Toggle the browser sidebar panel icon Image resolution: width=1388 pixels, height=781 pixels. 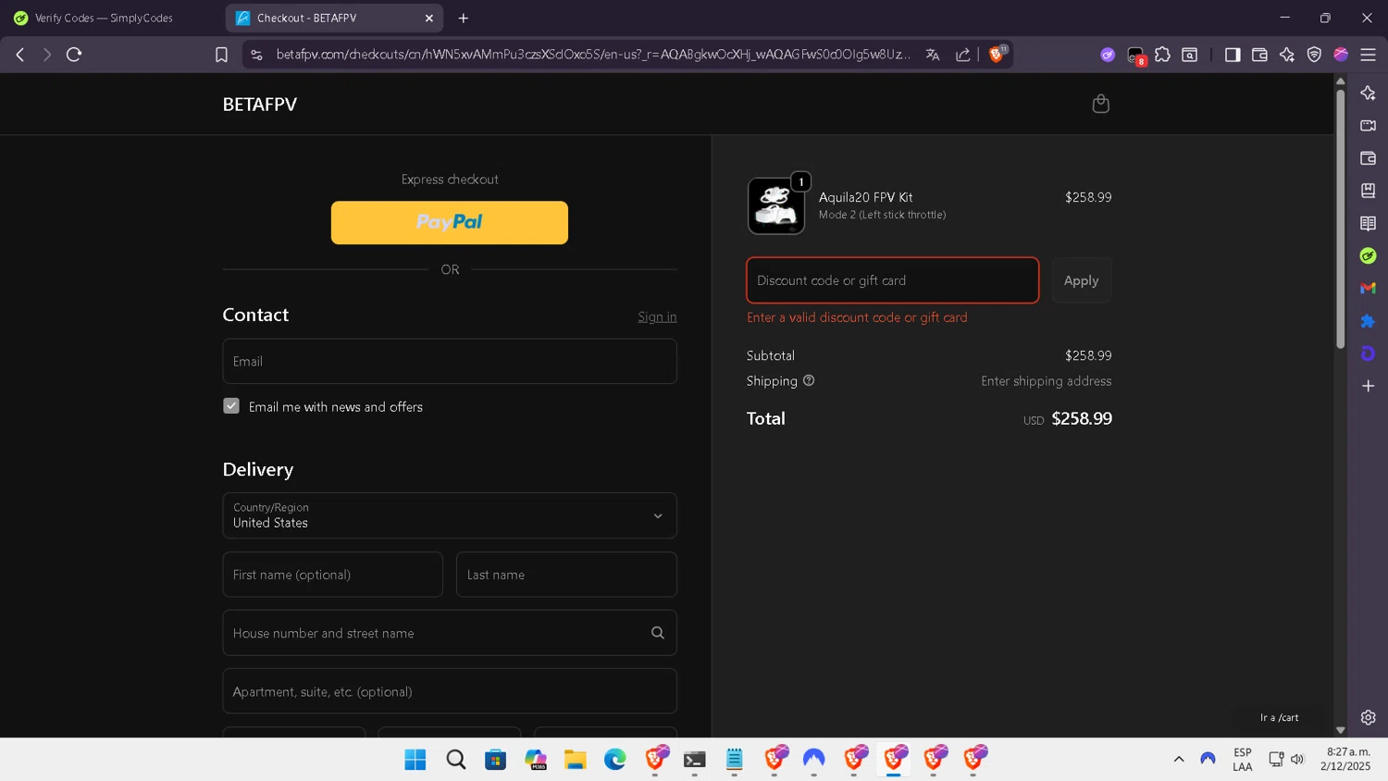pyautogui.click(x=1233, y=55)
